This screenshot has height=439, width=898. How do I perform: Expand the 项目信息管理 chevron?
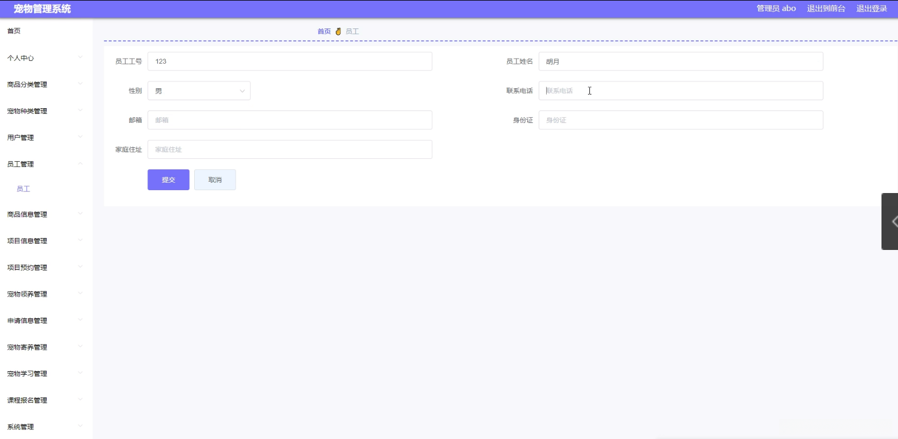click(80, 240)
